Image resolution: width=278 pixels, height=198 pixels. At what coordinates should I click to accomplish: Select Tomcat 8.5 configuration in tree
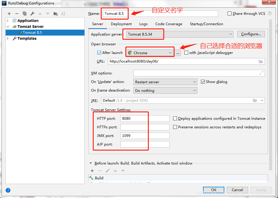(45, 33)
